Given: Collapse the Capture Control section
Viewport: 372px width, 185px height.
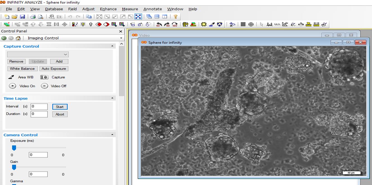Looking at the screenshot, I should click(112, 46).
